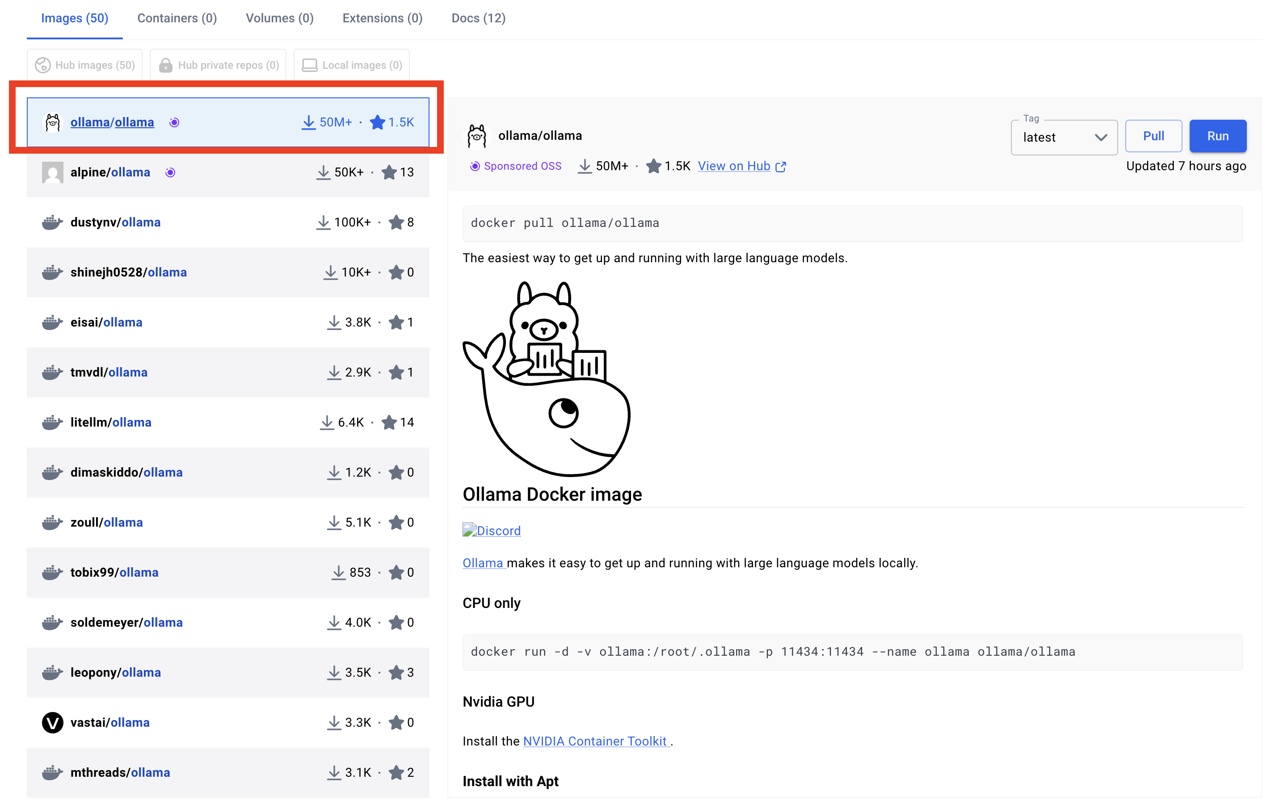This screenshot has height=804, width=1271.
Task: Click the whale icon for dustynv/ollama
Action: (x=52, y=222)
